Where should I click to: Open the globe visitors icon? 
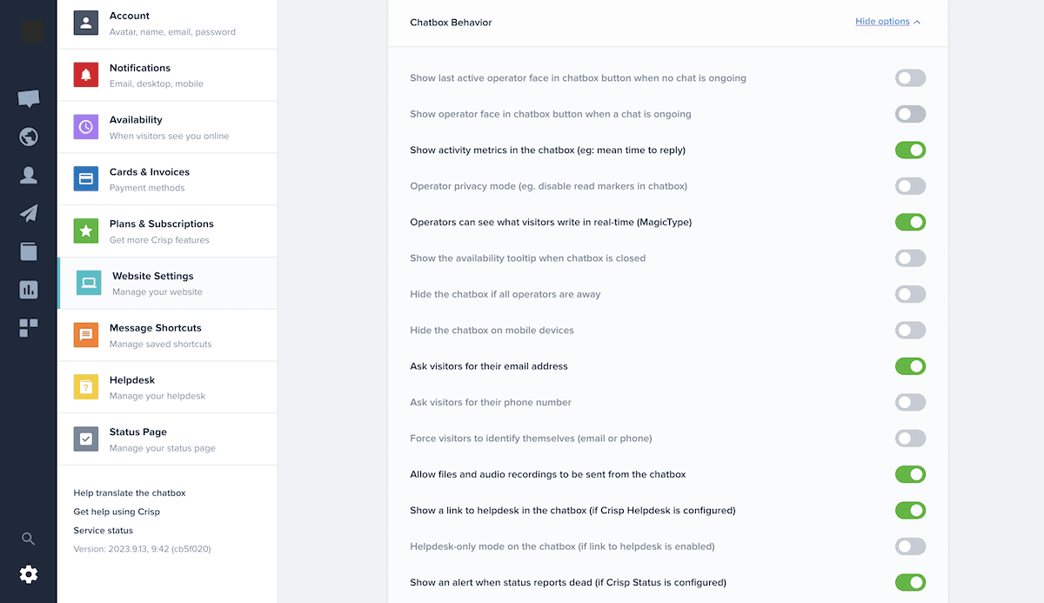(29, 137)
